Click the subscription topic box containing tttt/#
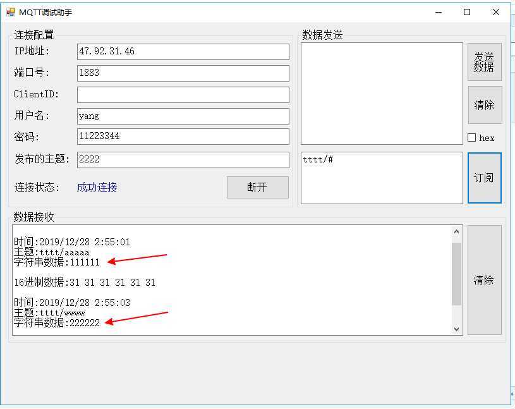This screenshot has height=409, width=515. [x=382, y=178]
